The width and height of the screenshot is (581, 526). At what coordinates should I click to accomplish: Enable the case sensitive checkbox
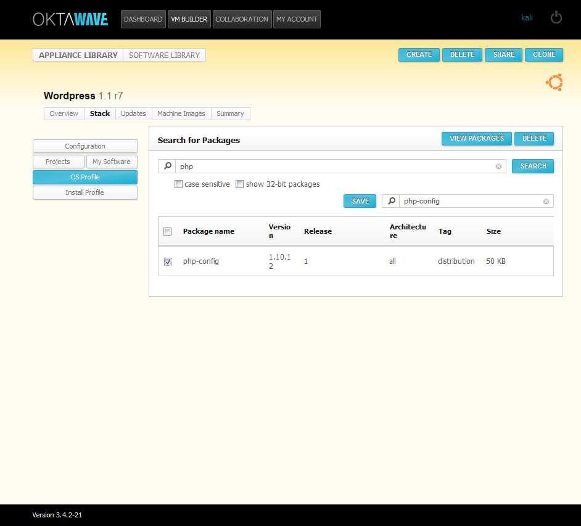[178, 184]
